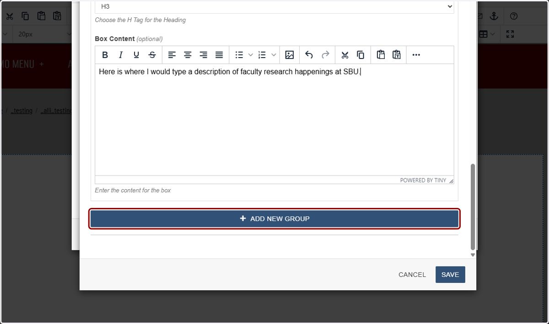
Task: Copy selection in Box Content editor
Action: point(361,55)
